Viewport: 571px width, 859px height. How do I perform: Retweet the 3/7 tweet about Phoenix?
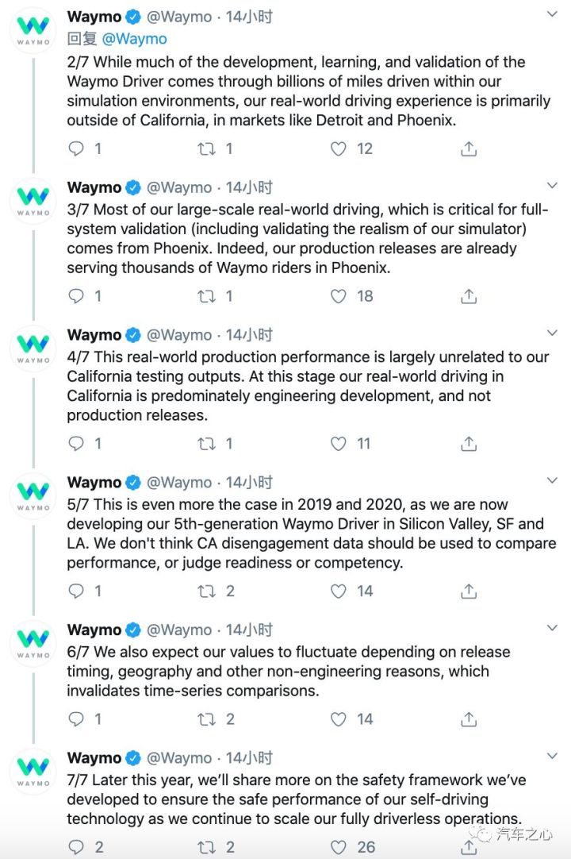206,296
